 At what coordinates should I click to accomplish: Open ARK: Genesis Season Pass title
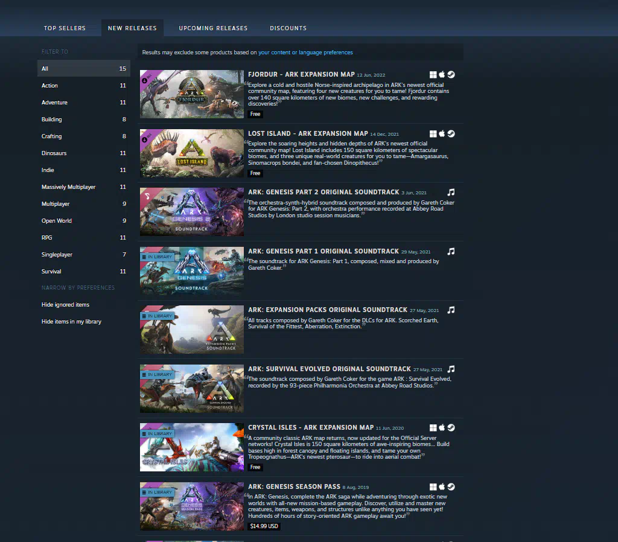(x=294, y=487)
